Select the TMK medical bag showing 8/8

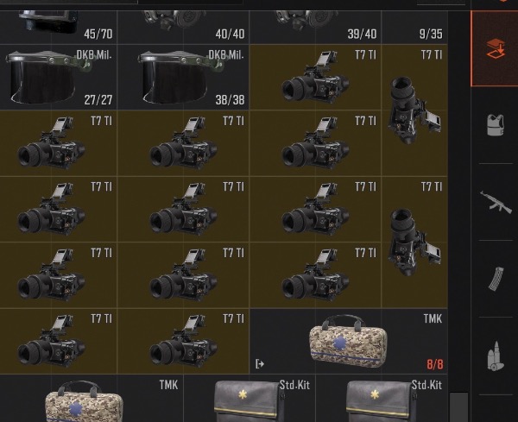349,341
